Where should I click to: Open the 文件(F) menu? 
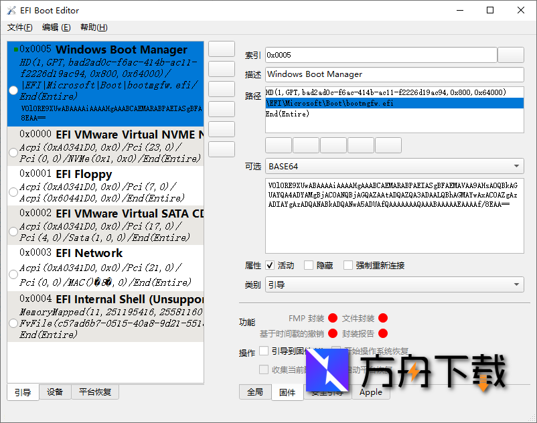coord(20,27)
